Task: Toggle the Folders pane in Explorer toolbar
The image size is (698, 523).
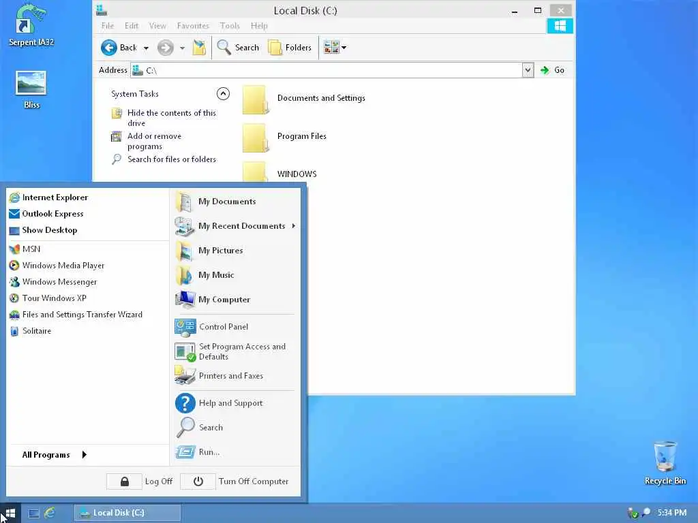Action: (290, 47)
